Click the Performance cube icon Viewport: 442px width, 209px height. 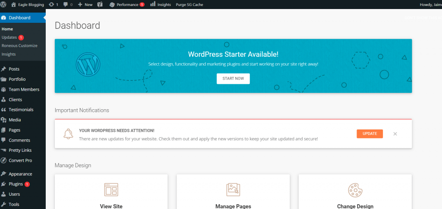(x=112, y=4)
